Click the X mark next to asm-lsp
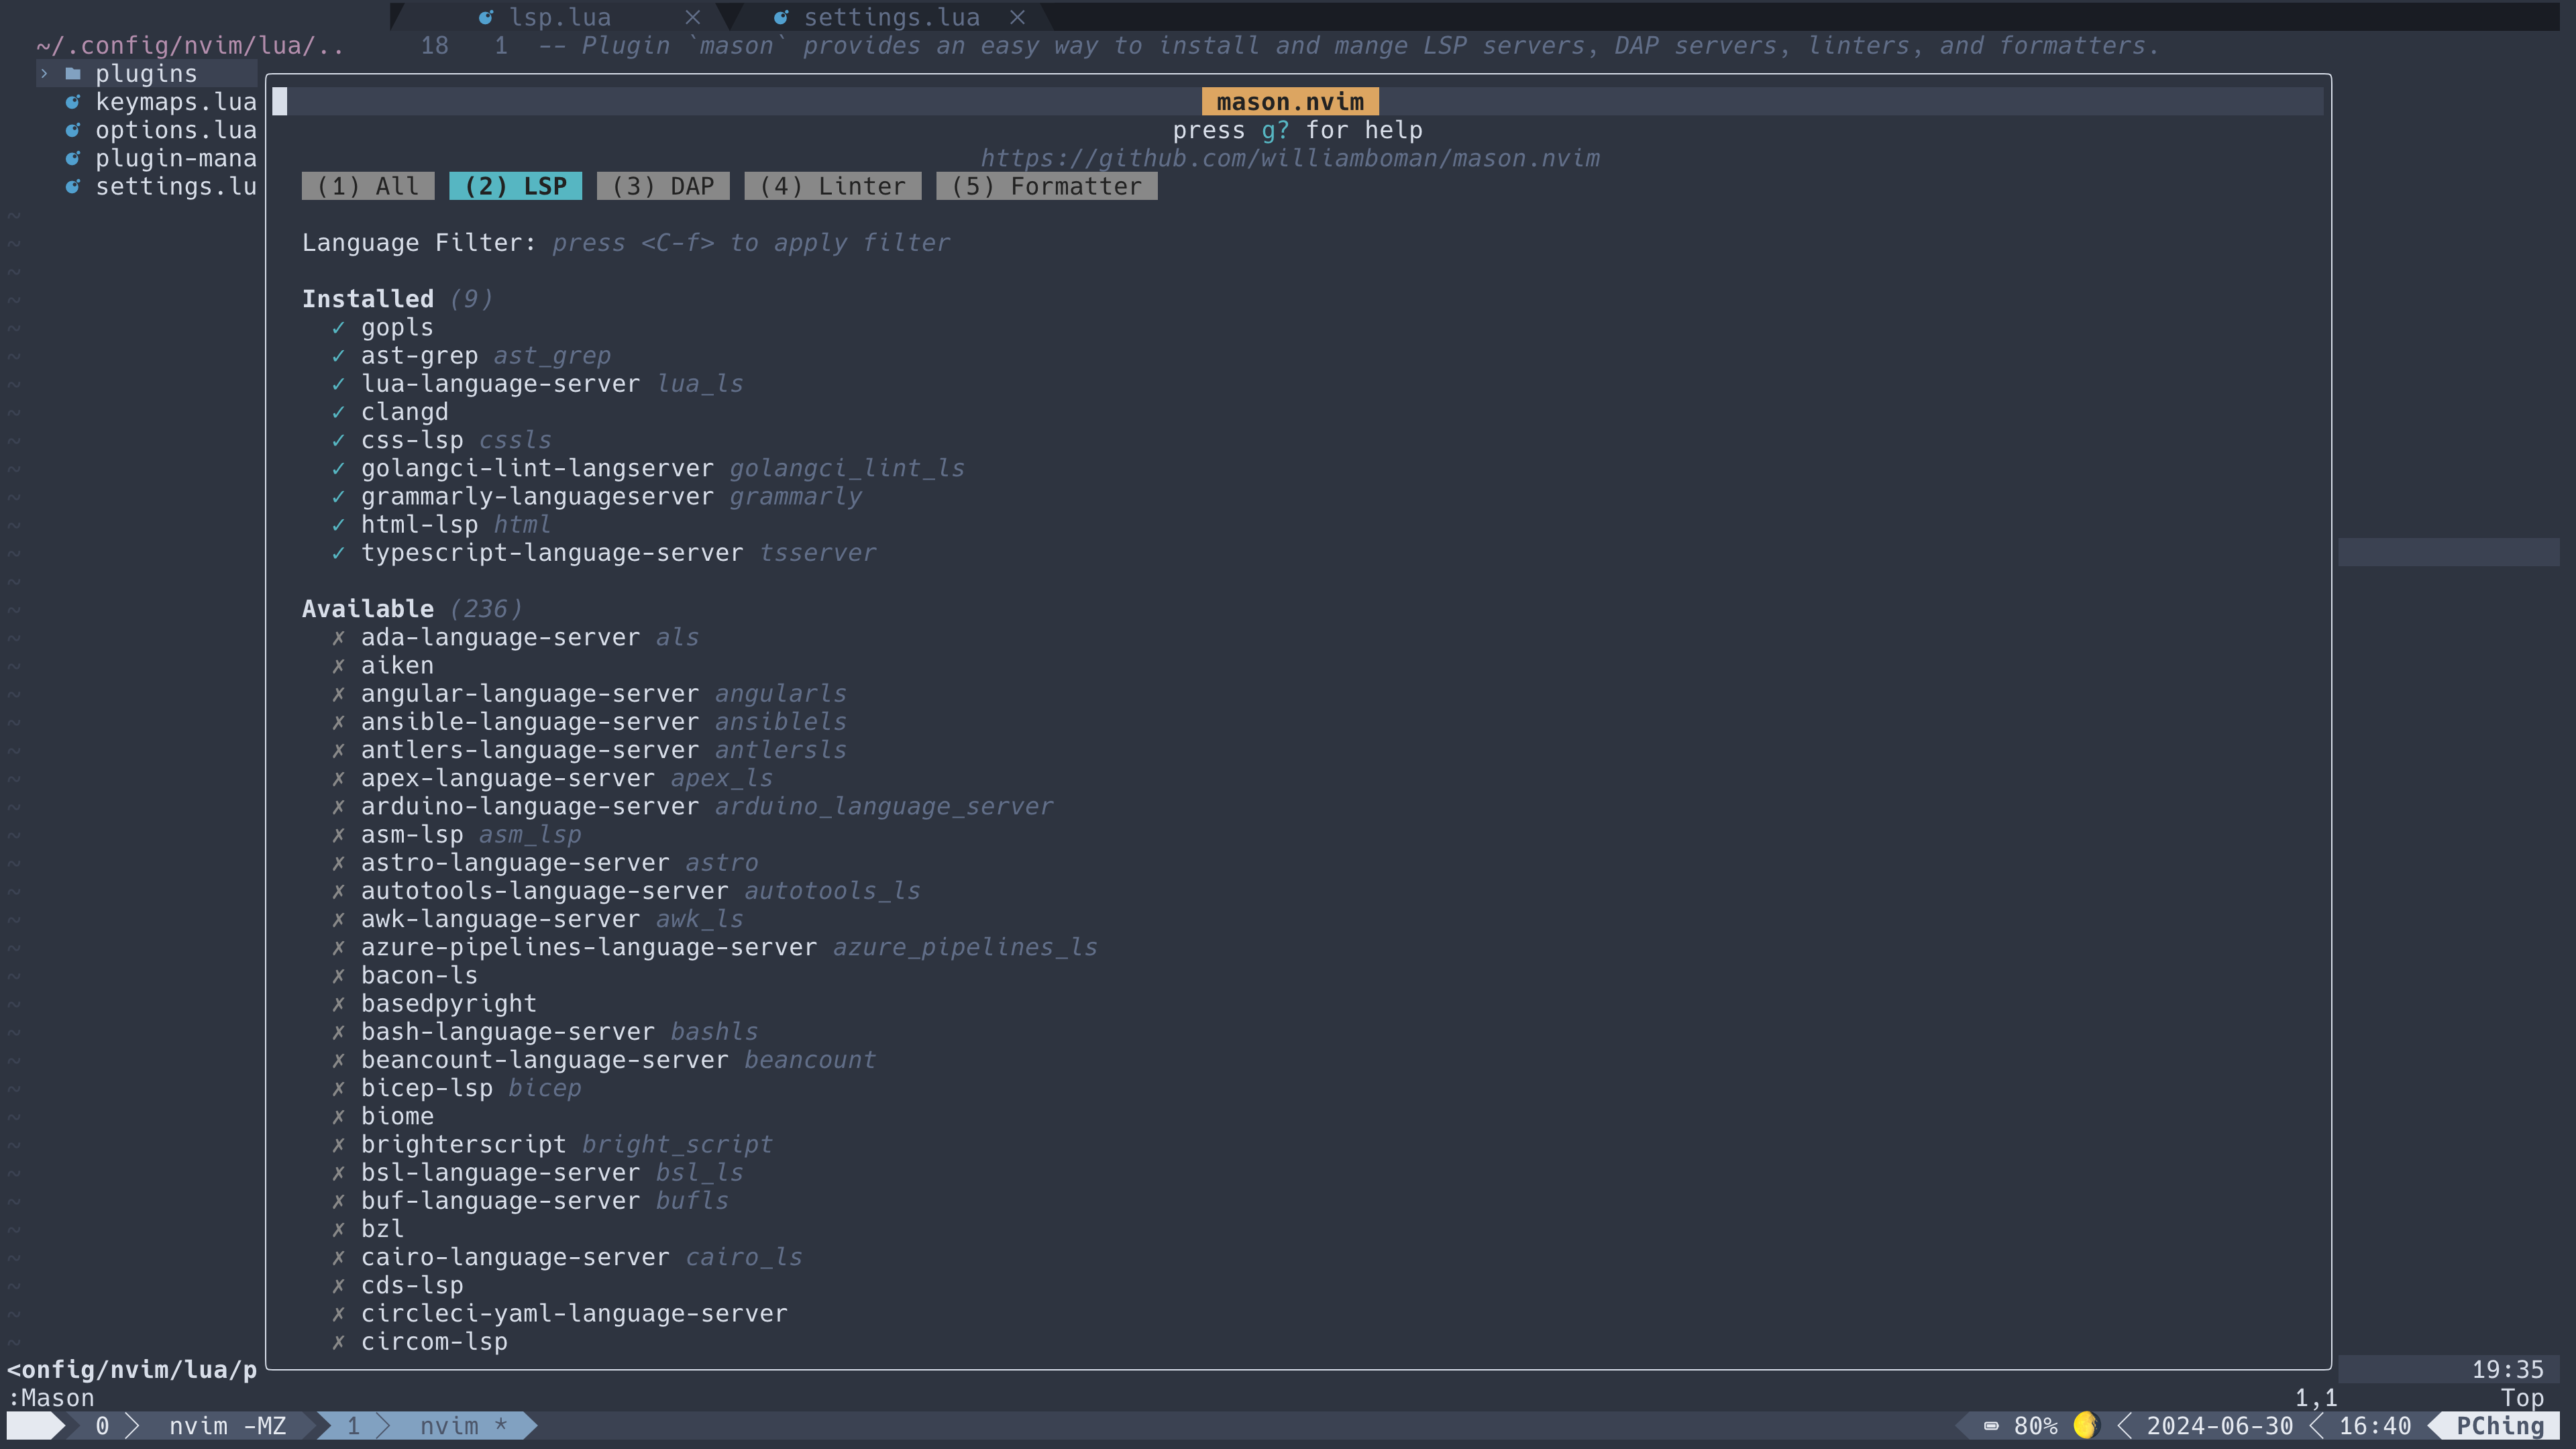 click(338, 834)
